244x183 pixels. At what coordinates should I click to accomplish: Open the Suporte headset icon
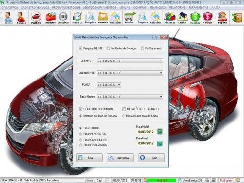(223, 18)
